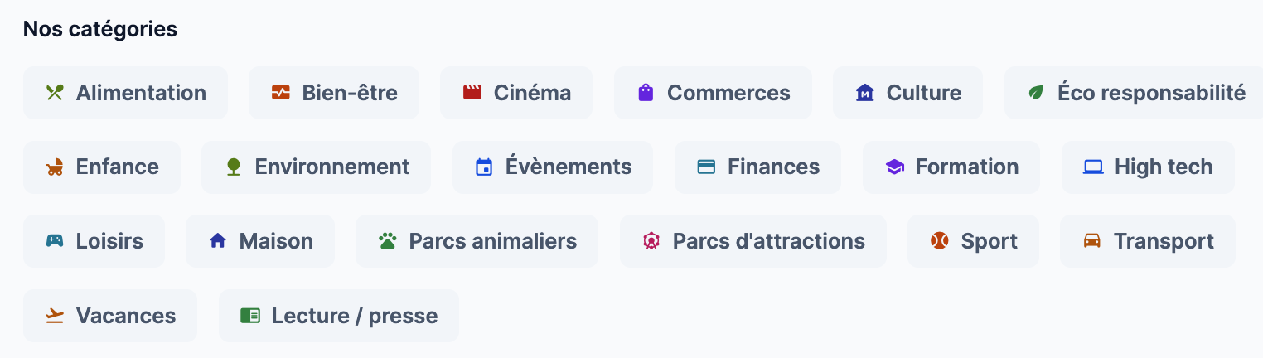Choose the Parcs animaliers category
This screenshot has height=358, width=1263.
(477, 241)
